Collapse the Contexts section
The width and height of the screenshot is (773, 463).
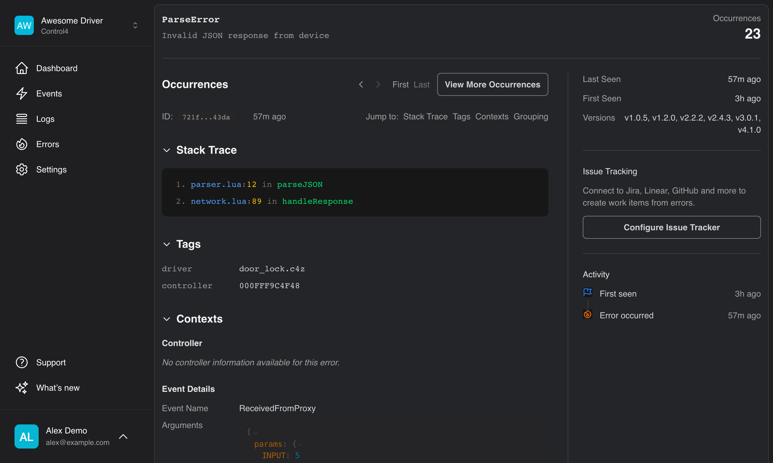tap(167, 319)
